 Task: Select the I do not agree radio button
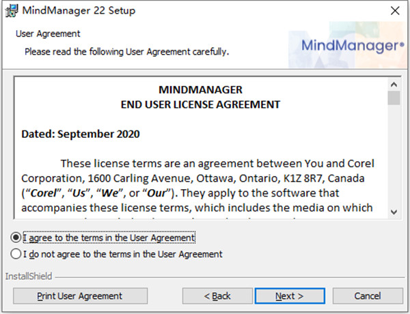[16, 254]
